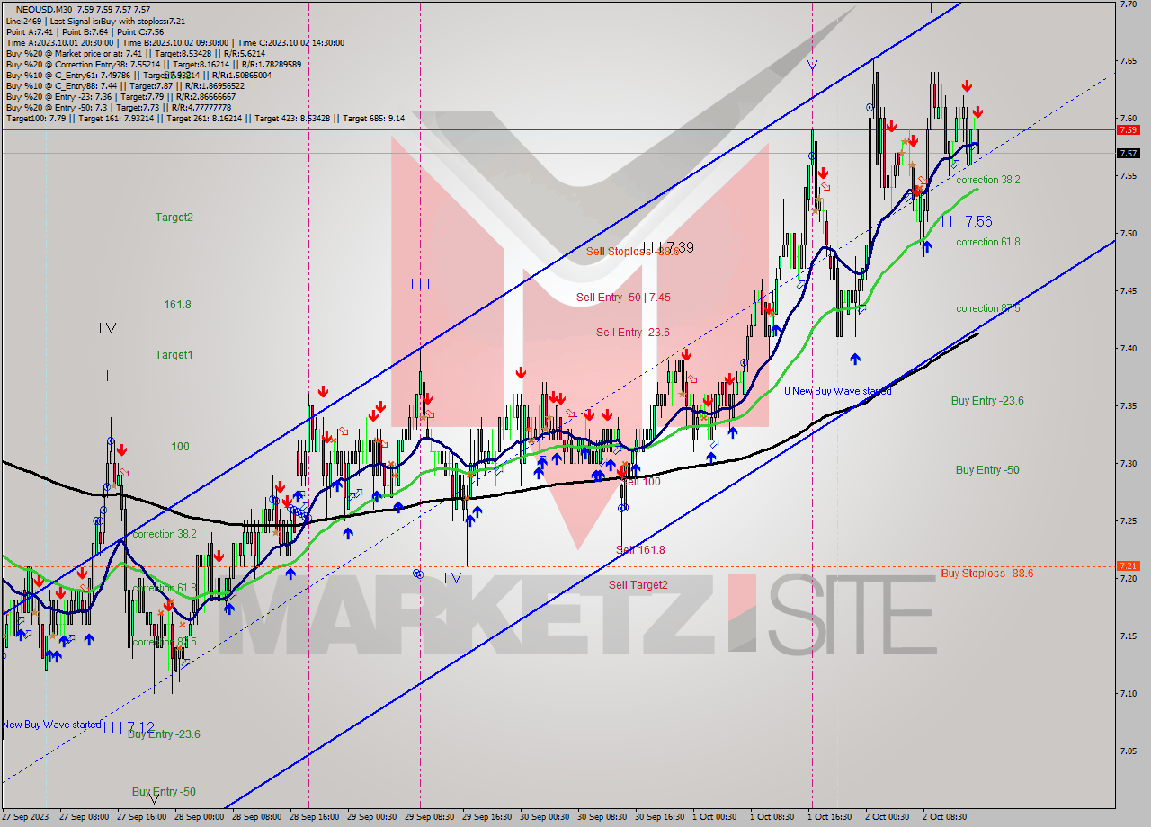Image resolution: width=1151 pixels, height=827 pixels.
Task: Click the 7.30 price axis label
Action: click(1128, 463)
